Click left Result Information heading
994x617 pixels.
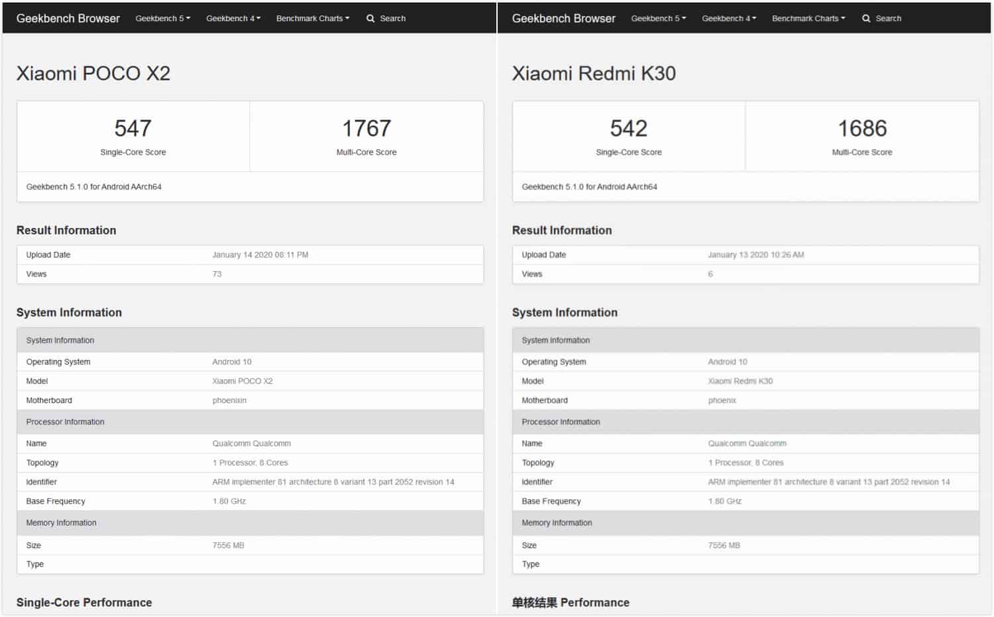pyautogui.click(x=66, y=230)
